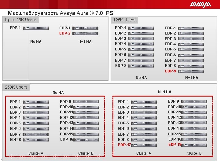Viewport: 220px width, 165px height.
Task: Click the 'Up to 16K Users' panel heading
Action: click(21, 20)
